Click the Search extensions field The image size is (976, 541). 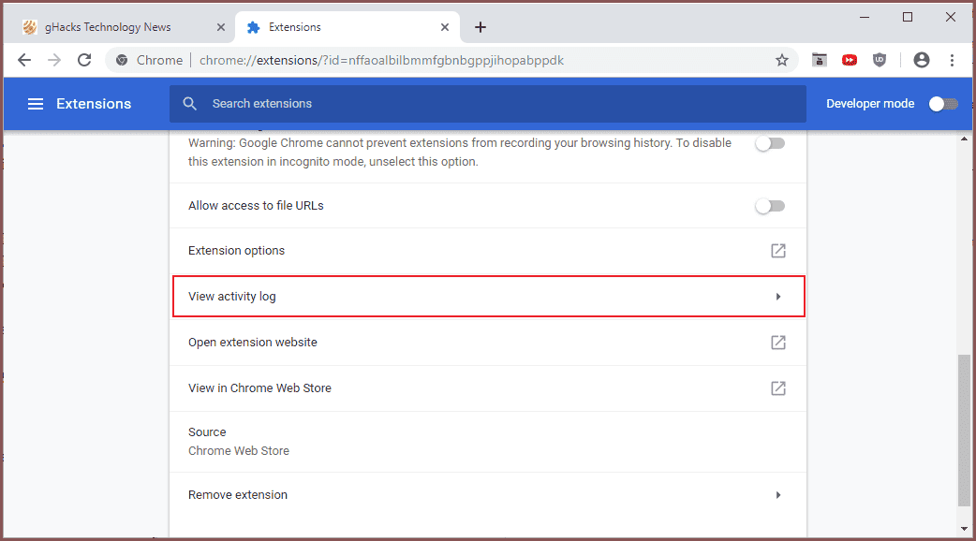pyautogui.click(x=487, y=104)
